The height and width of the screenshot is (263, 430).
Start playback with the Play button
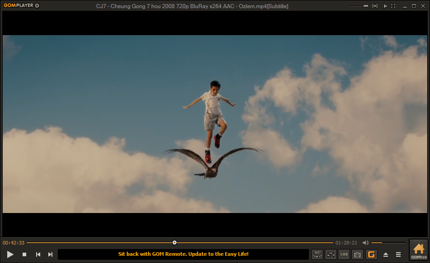click(10, 254)
